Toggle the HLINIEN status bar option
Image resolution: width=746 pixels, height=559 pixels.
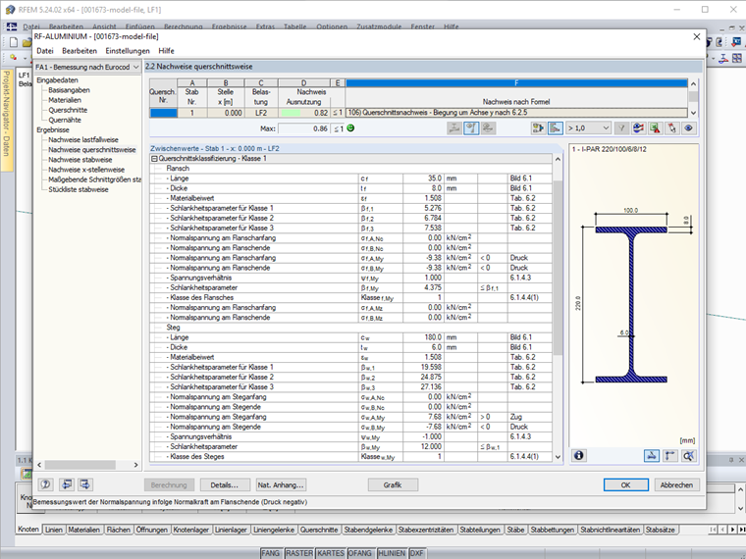click(x=391, y=553)
